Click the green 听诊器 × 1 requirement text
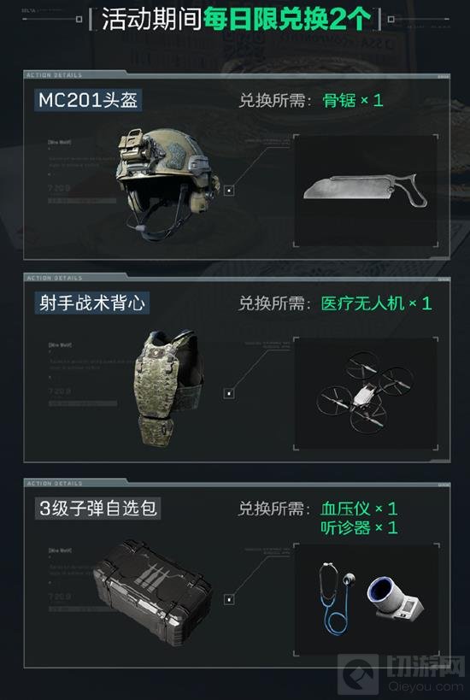The height and width of the screenshot is (700, 470). [x=359, y=528]
